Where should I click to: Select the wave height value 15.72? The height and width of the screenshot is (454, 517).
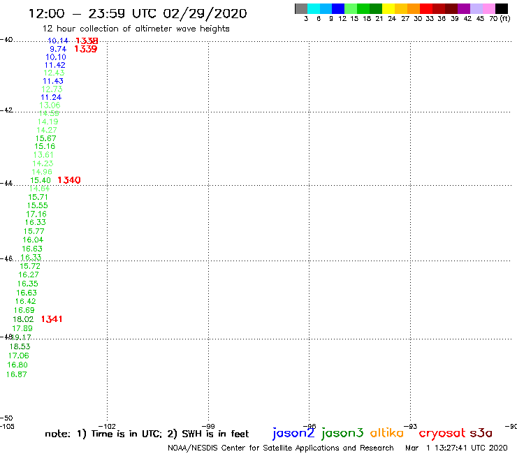(x=30, y=265)
